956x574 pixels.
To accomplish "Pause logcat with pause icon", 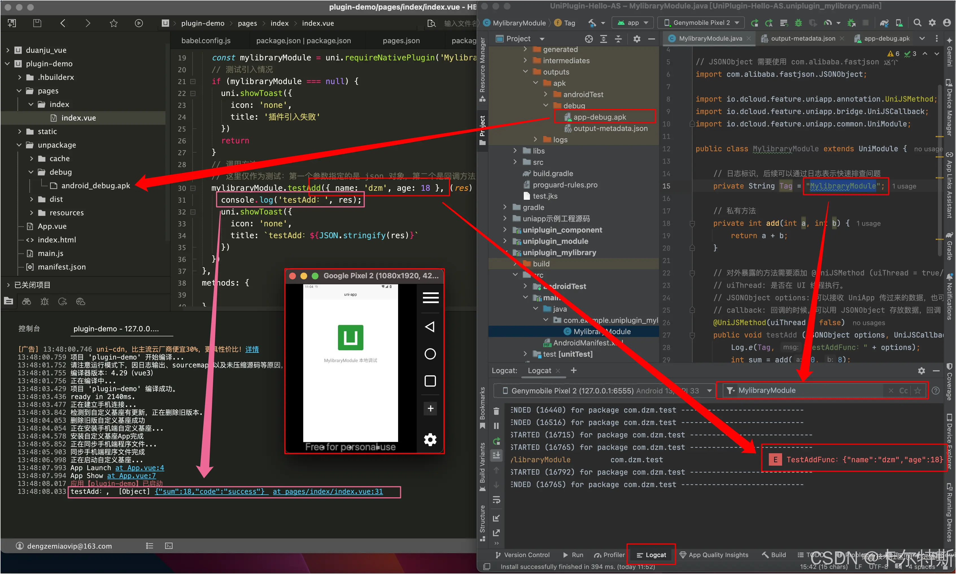I will coord(496,426).
